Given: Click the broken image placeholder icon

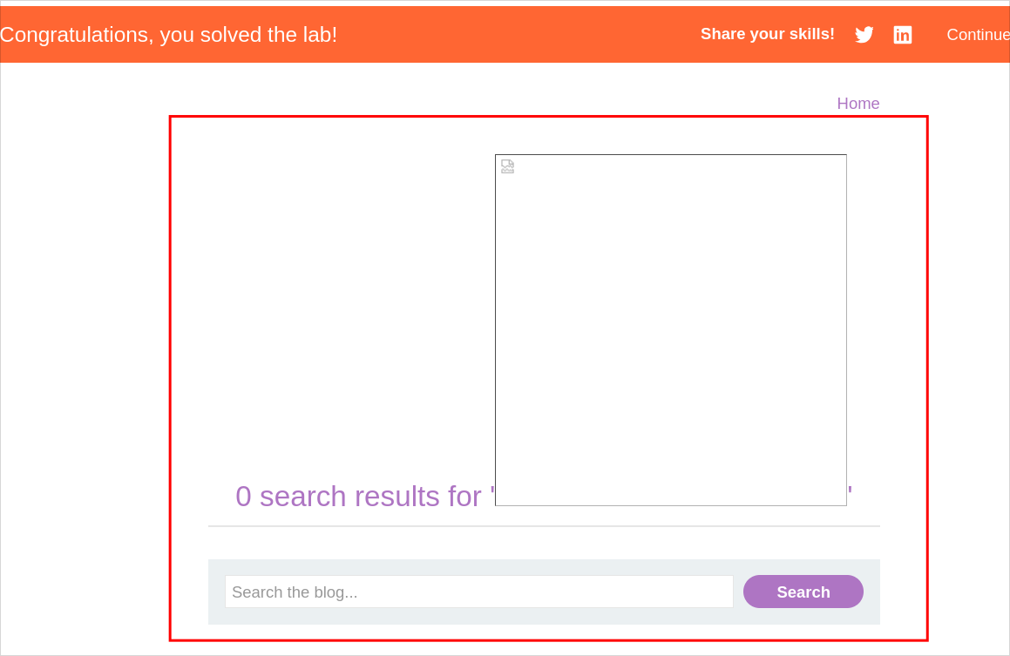Looking at the screenshot, I should (507, 166).
